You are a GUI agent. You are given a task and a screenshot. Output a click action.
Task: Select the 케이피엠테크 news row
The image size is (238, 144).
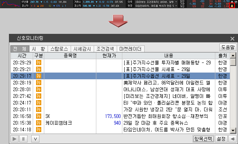pyautogui.click(x=120, y=123)
